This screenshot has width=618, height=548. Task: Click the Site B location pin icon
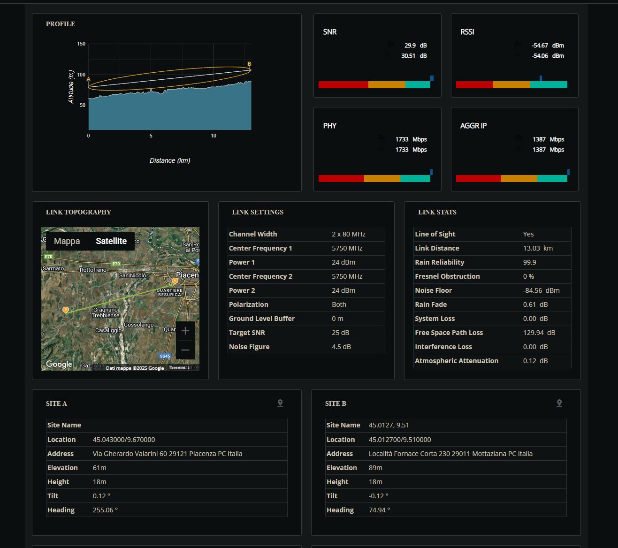tap(559, 403)
